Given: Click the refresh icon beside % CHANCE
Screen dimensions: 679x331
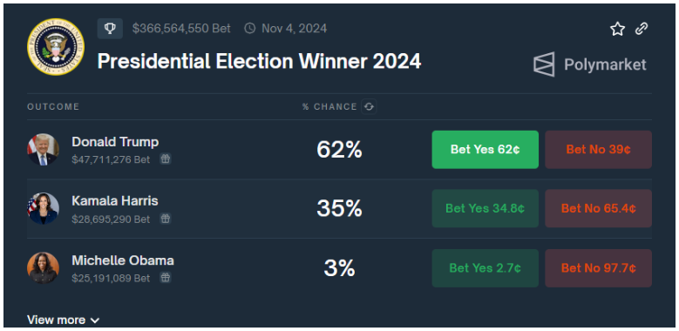Looking at the screenshot, I should [x=369, y=106].
